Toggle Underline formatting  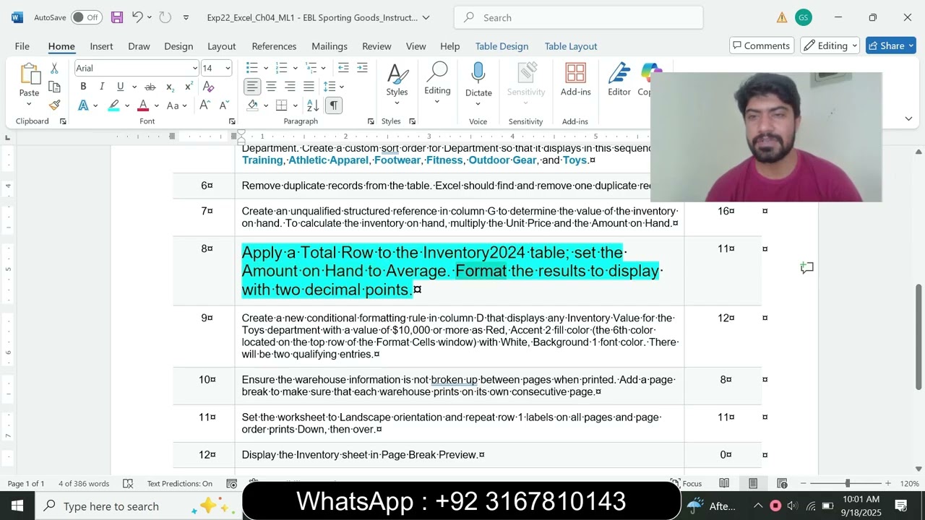click(120, 87)
